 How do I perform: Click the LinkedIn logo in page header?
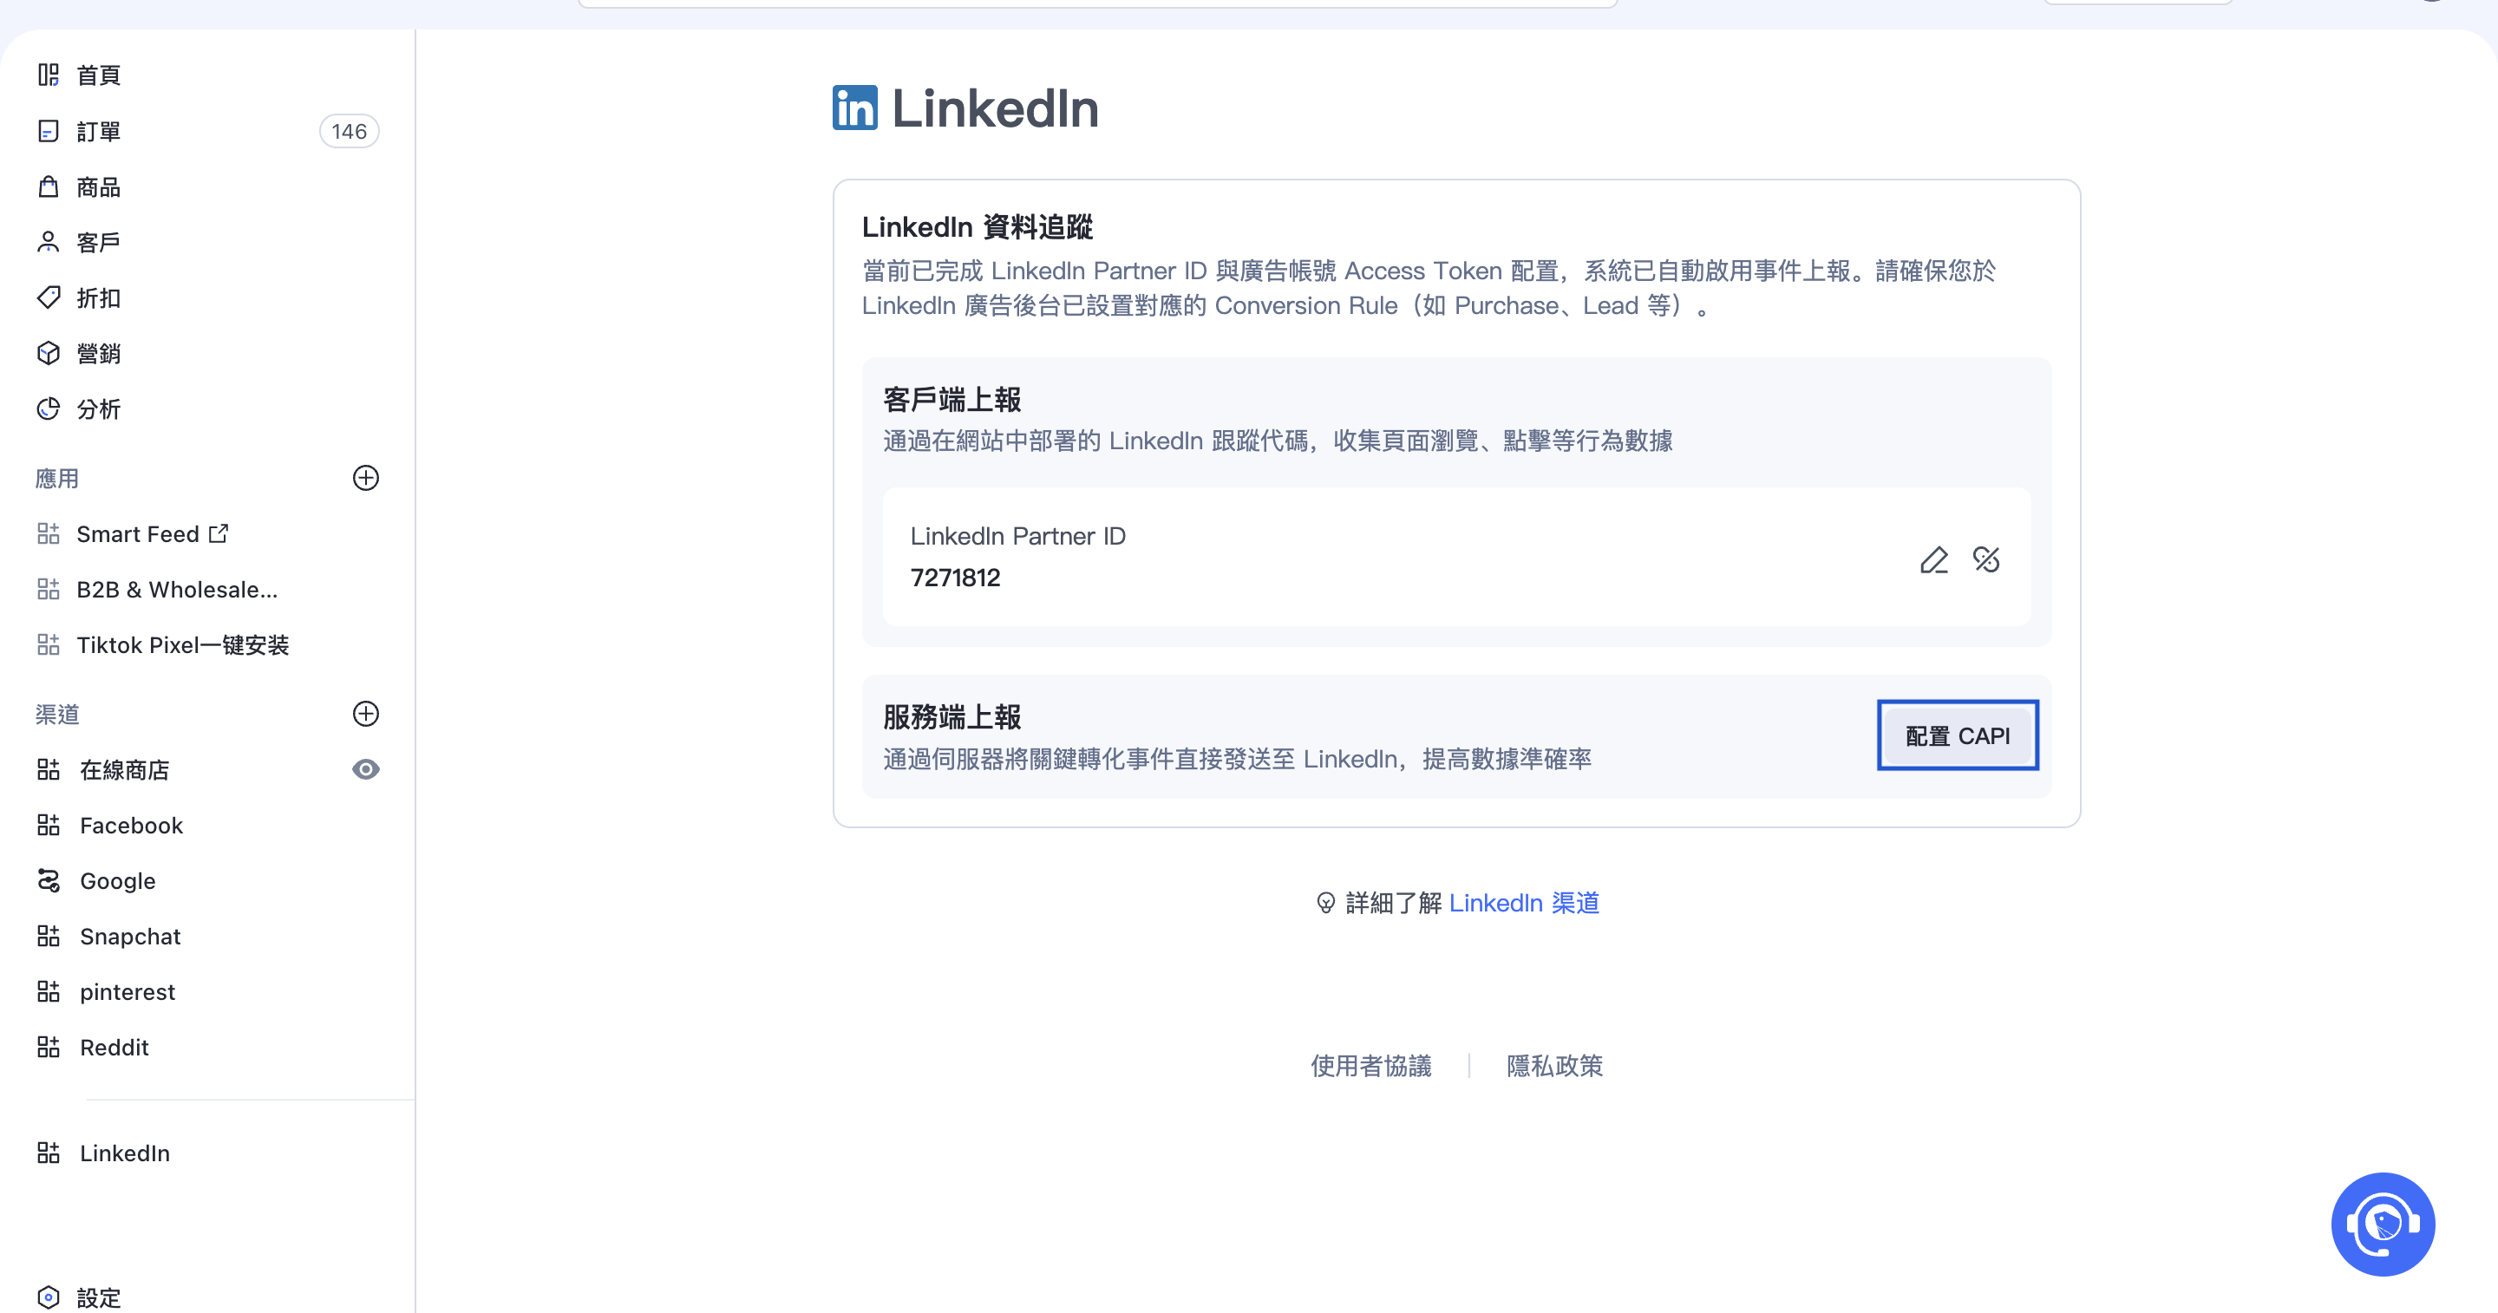point(854,108)
